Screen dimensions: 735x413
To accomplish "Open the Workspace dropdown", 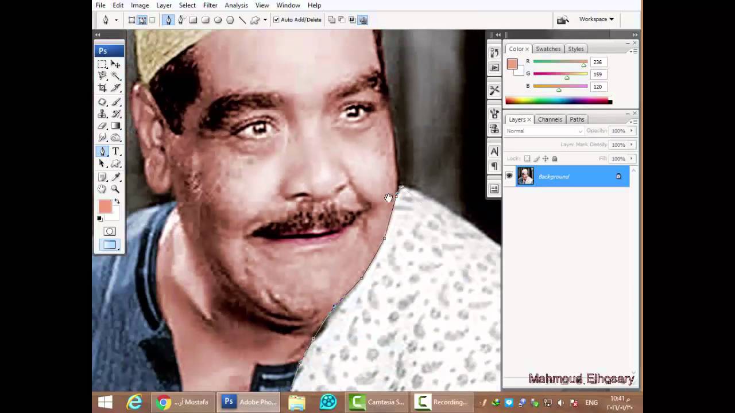I will pos(596,19).
